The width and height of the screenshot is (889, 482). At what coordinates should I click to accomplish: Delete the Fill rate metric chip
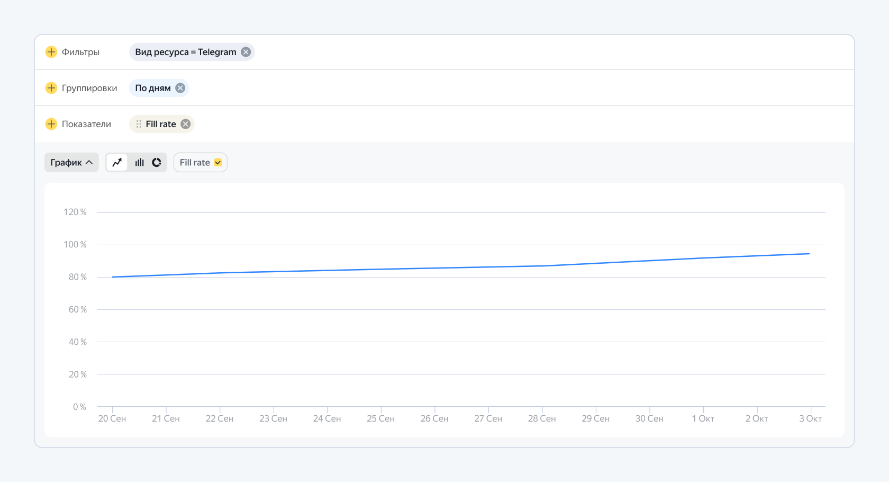pyautogui.click(x=186, y=124)
